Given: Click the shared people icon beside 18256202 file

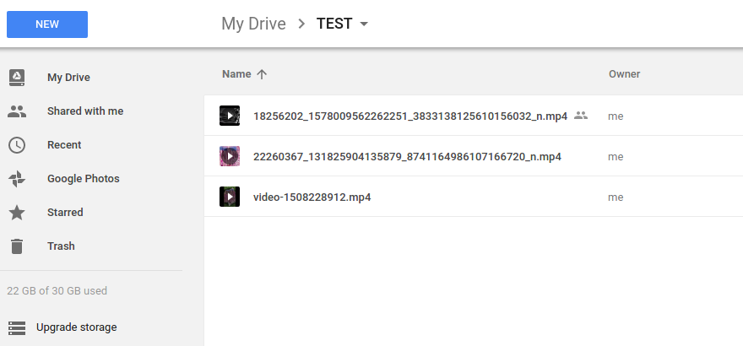Looking at the screenshot, I should [580, 116].
